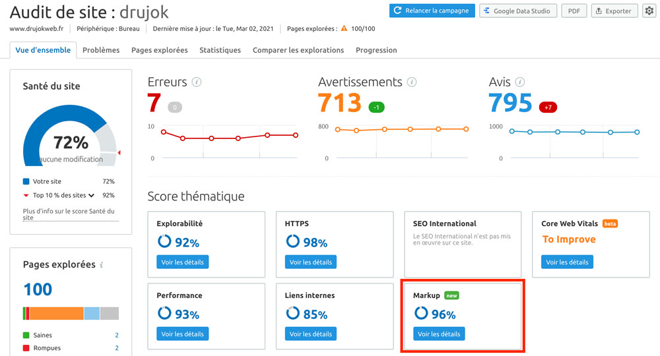Open Google Data Studio button
Screen dimensions: 660x356
click(x=517, y=11)
